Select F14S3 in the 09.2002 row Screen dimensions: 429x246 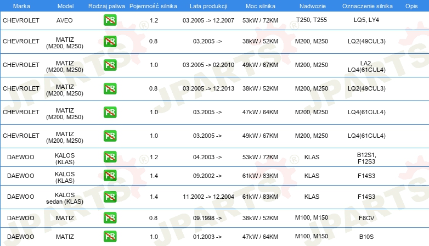coord(366,176)
